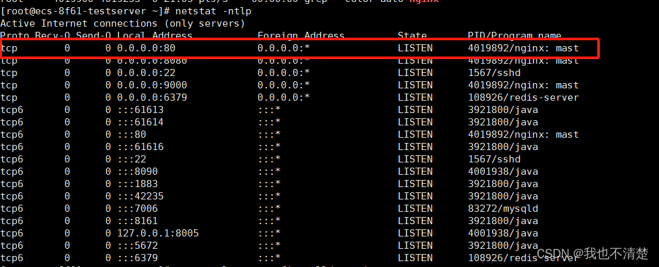This screenshot has width=659, height=267.
Task: Select local address 0.0.0.0:80
Action: (146, 48)
